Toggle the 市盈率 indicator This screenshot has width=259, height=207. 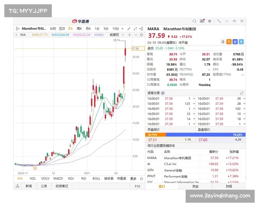coord(122,179)
